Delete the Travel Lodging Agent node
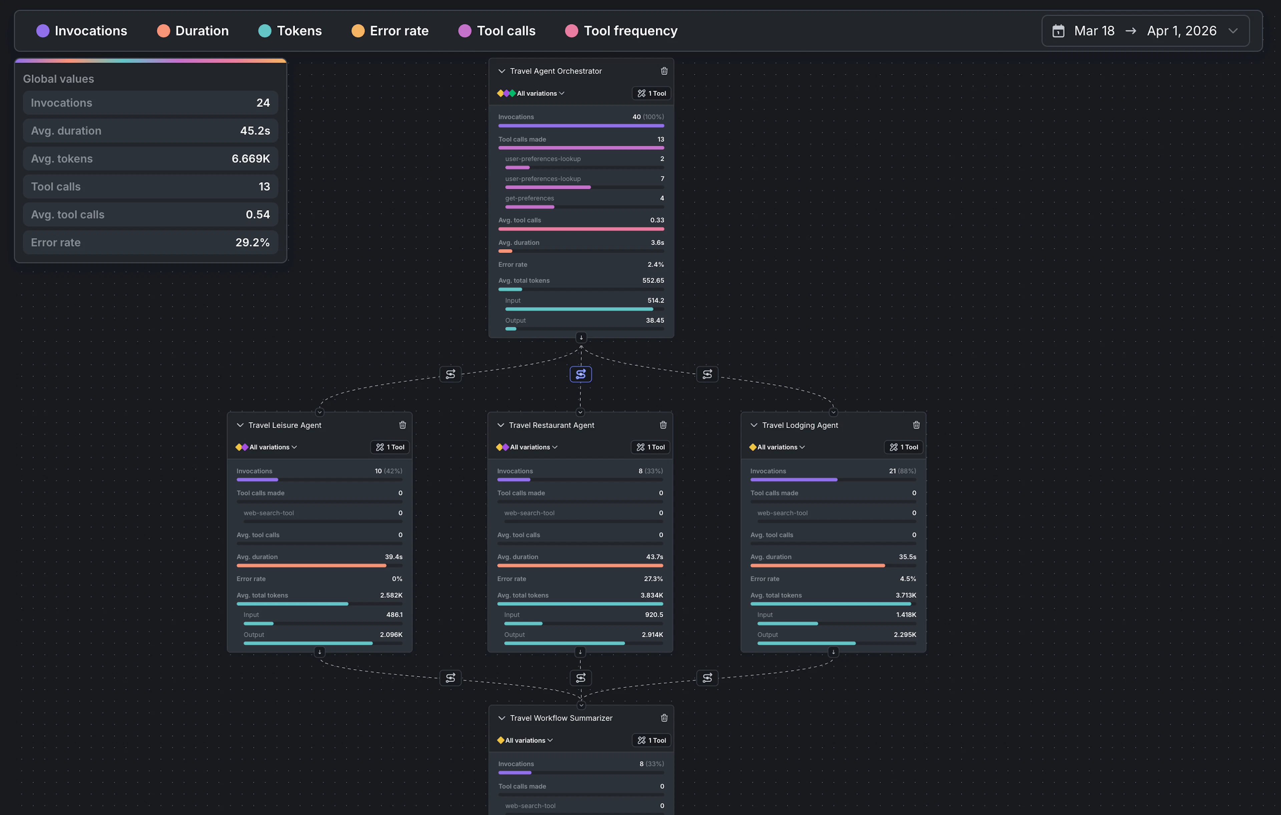 [x=916, y=425]
